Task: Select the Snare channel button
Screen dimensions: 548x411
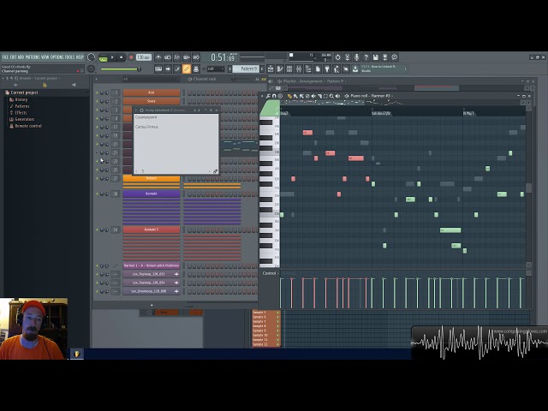Action: click(152, 101)
